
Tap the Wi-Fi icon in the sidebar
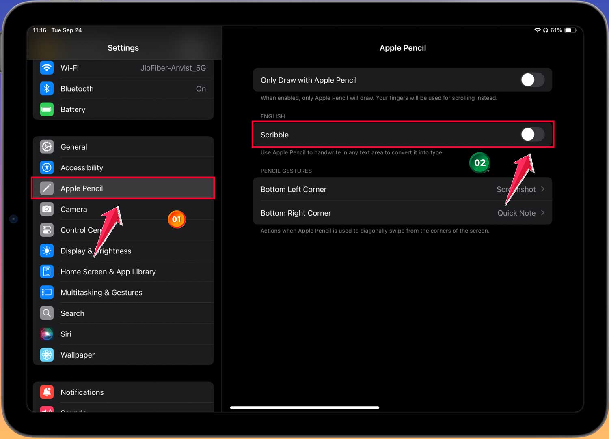point(47,68)
